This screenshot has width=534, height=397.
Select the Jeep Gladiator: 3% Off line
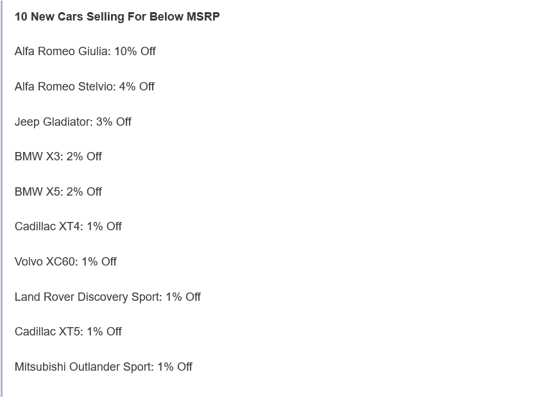pos(73,122)
